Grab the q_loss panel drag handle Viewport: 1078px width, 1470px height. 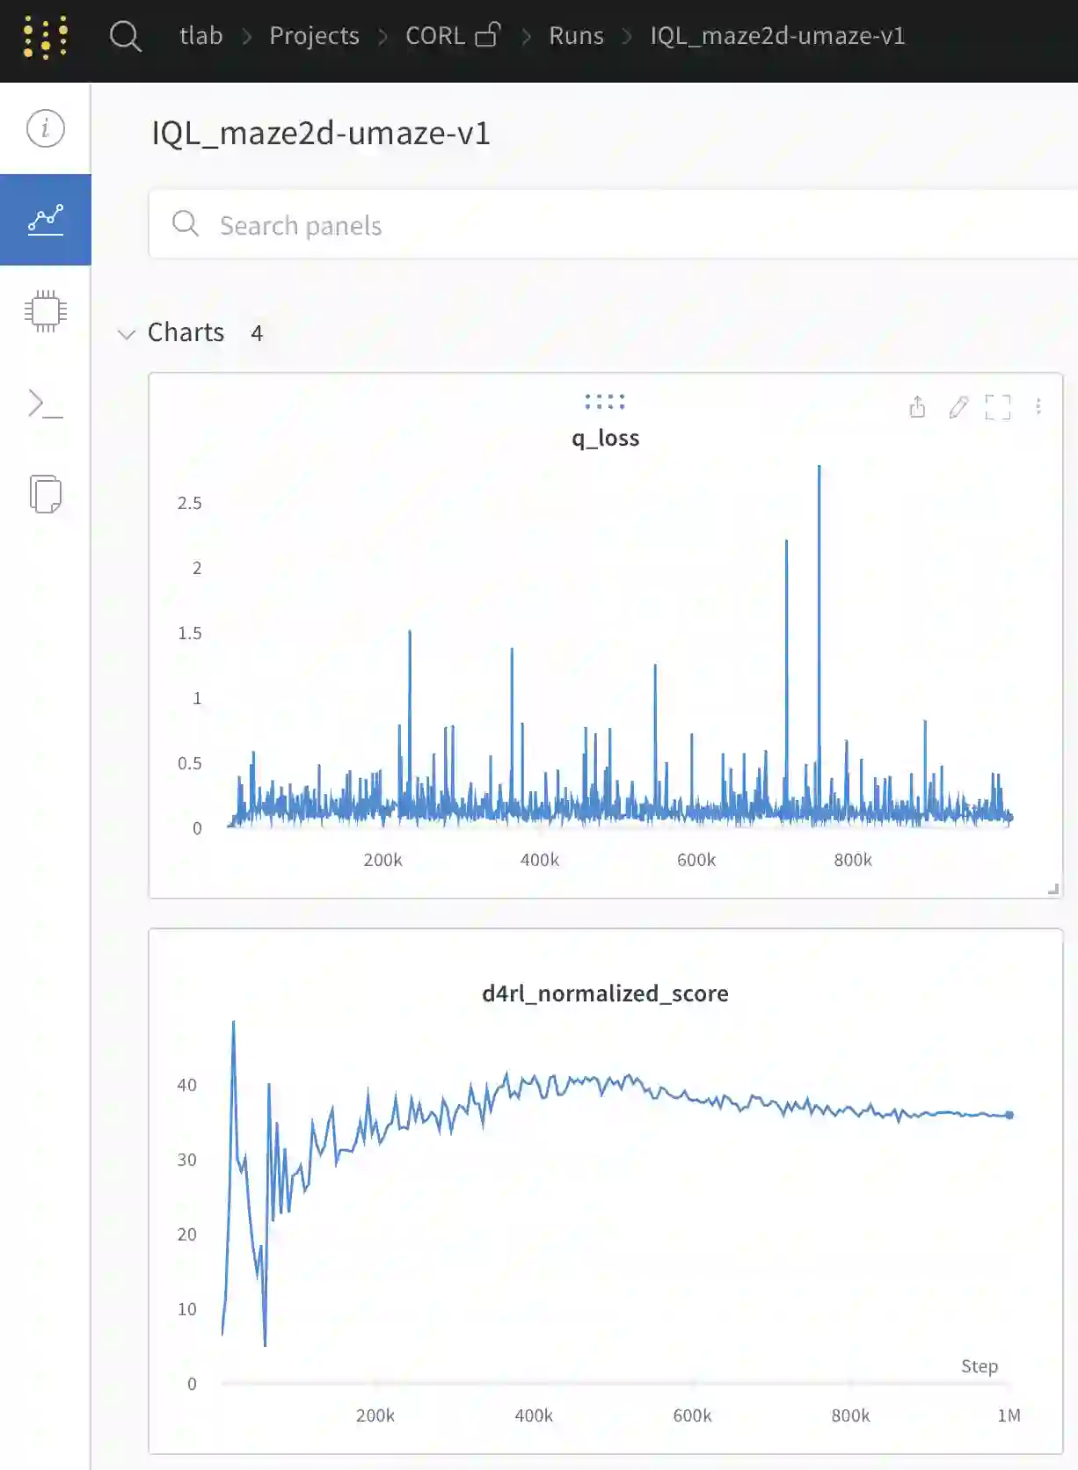[605, 402]
